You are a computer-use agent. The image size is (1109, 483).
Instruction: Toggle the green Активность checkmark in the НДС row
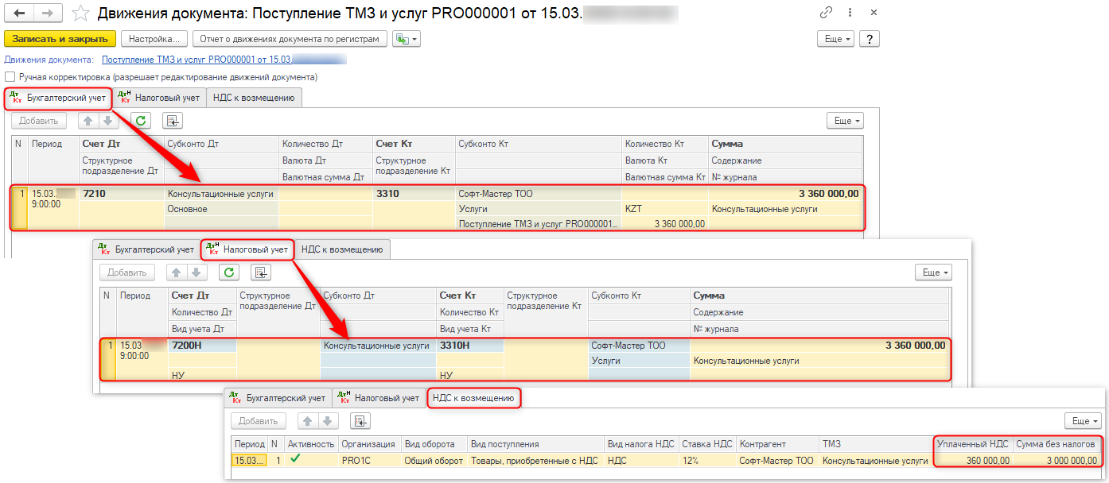point(295,459)
